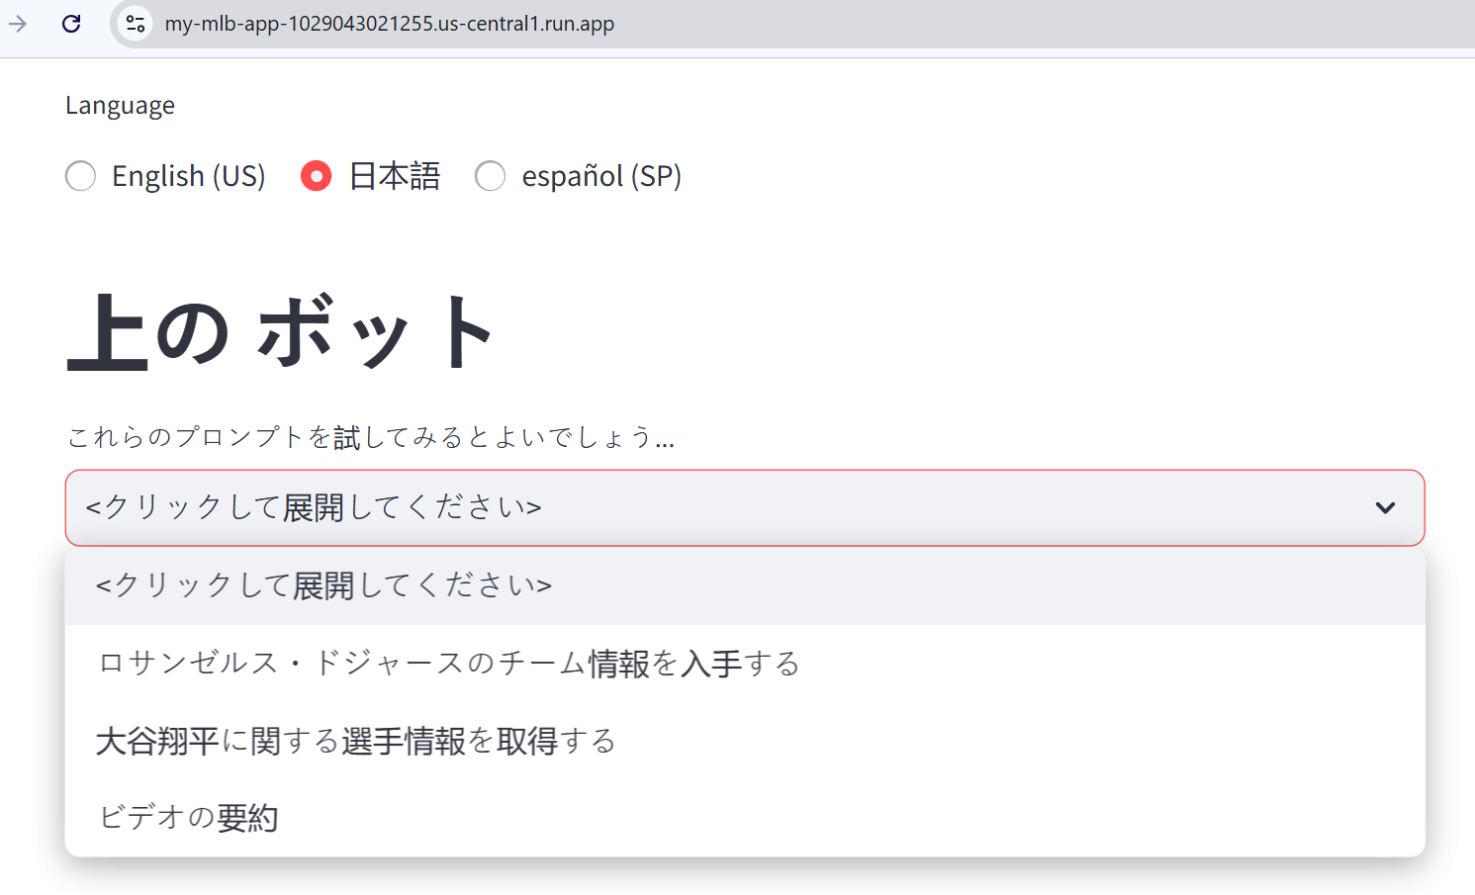The width and height of the screenshot is (1475, 895).
Task: Choose ビデオの要約 from the prompt list
Action: [187, 816]
